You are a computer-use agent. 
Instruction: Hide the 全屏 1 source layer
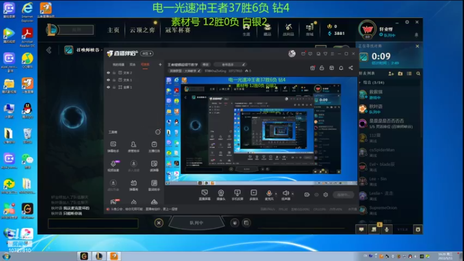click(x=108, y=87)
